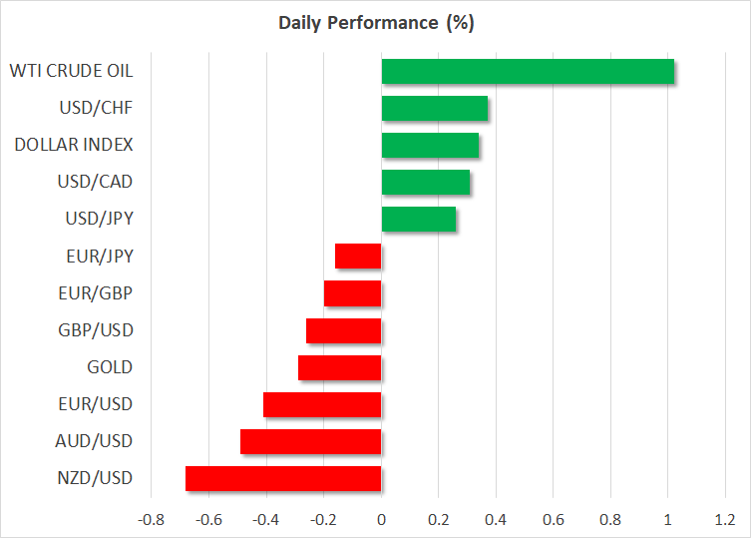Click the -0.8 value on horizontal axis
The image size is (751, 538).
point(151,520)
